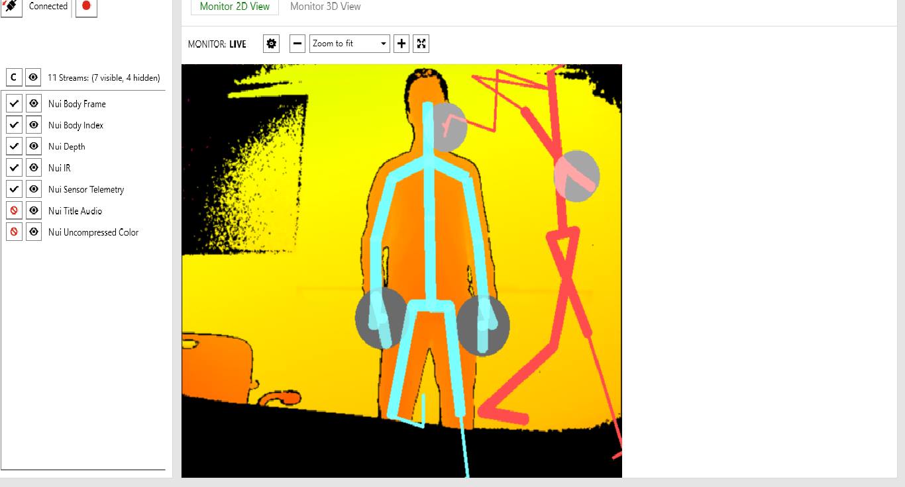
Task: Hide Nui Body Frame with eye icon
Action: (x=34, y=104)
